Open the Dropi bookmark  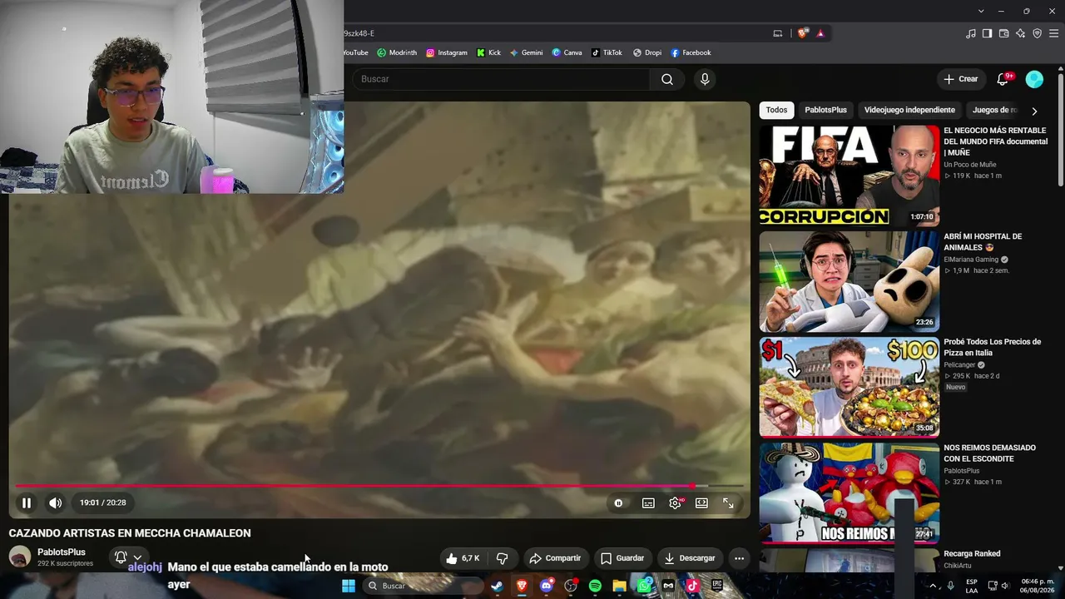pyautogui.click(x=647, y=52)
